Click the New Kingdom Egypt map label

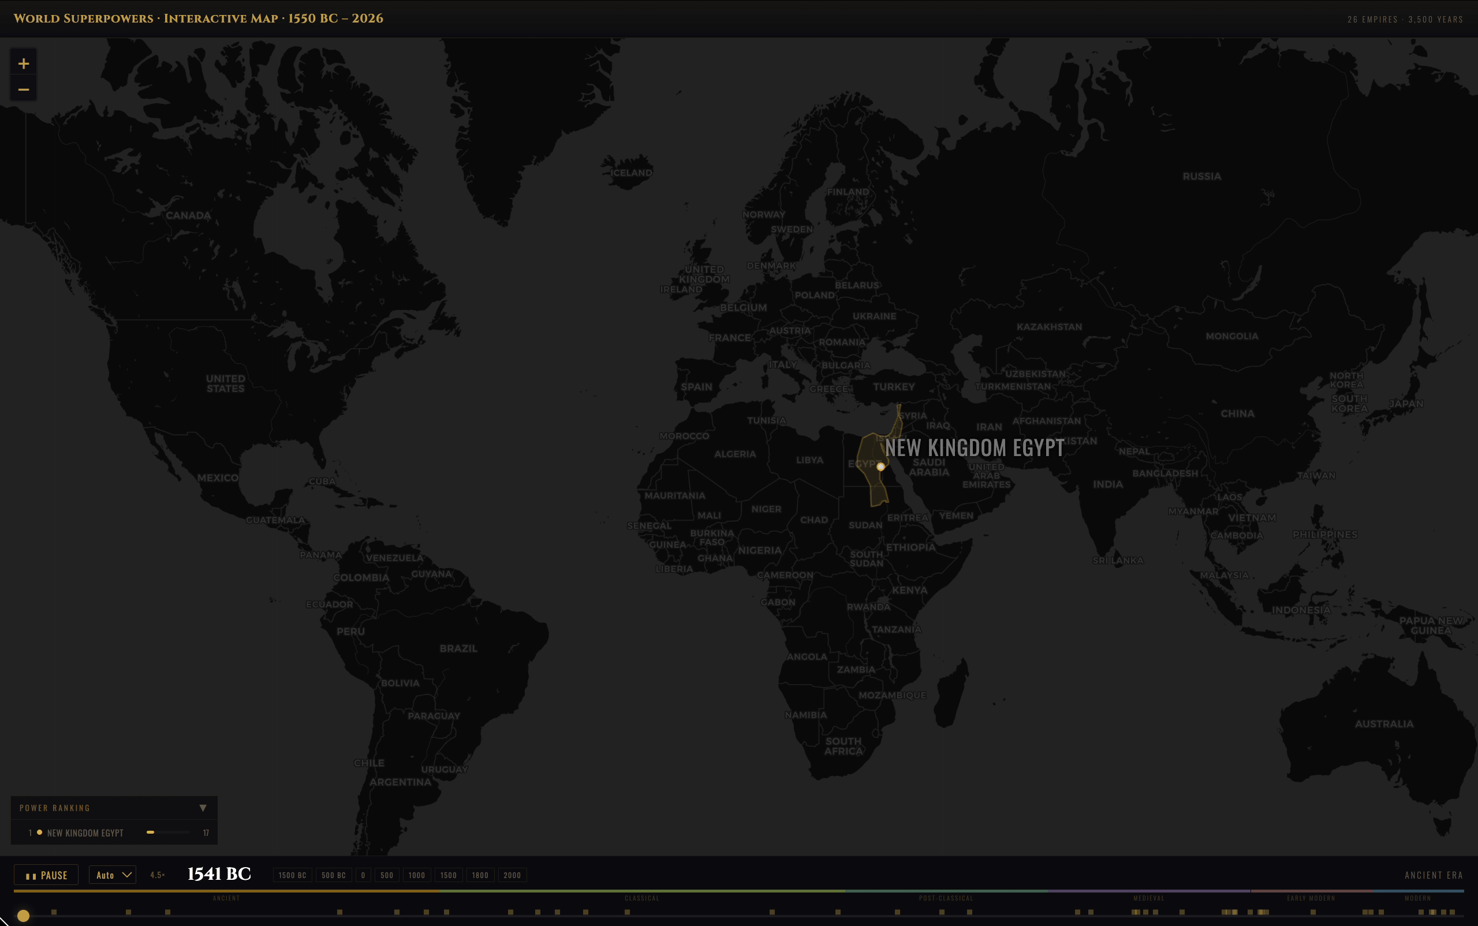(974, 447)
